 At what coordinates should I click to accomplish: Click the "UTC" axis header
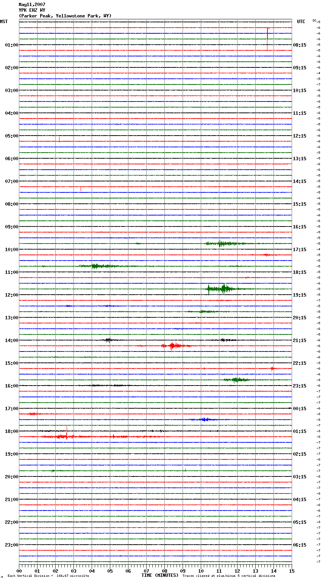(301, 22)
